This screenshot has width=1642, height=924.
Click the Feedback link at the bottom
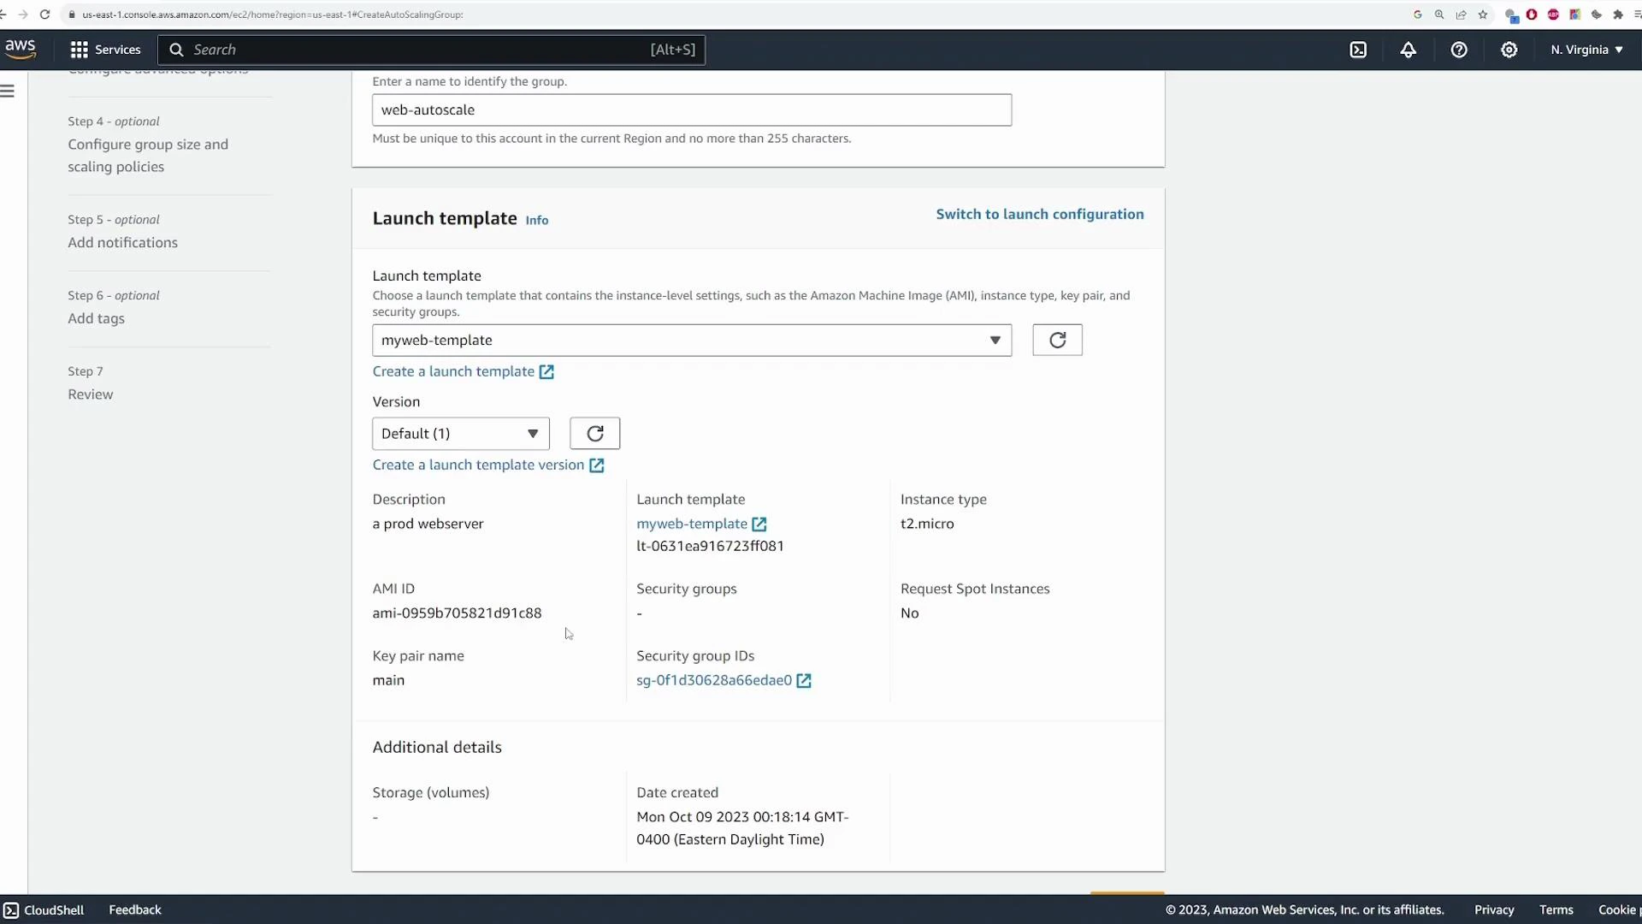(x=134, y=909)
